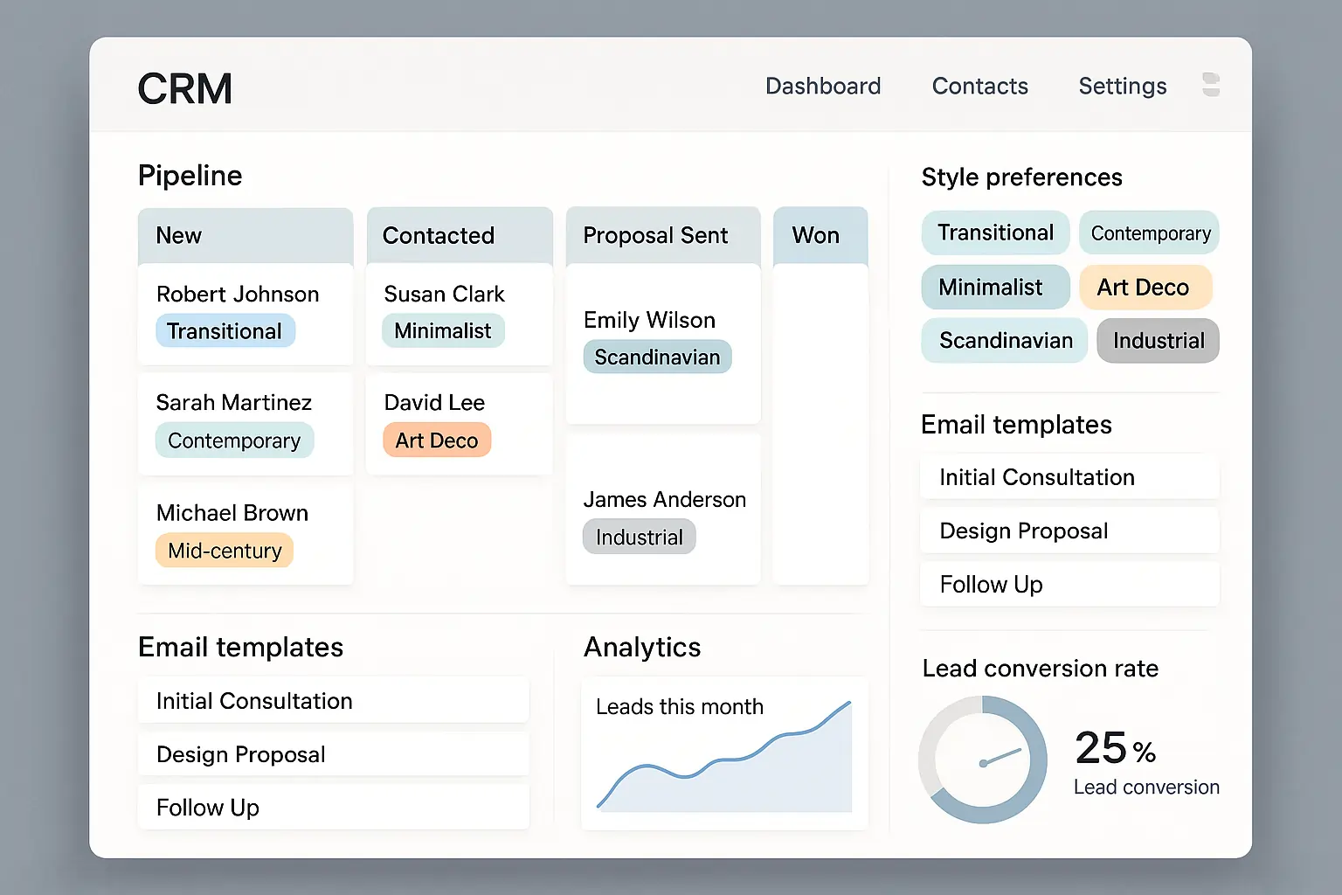Click the Mid-century tag on Michael Brown
1342x895 pixels.
[x=225, y=551]
